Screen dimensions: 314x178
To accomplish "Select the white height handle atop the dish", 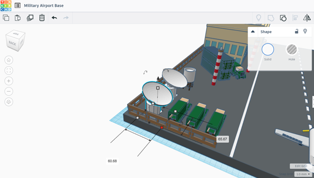I will 158,88.
